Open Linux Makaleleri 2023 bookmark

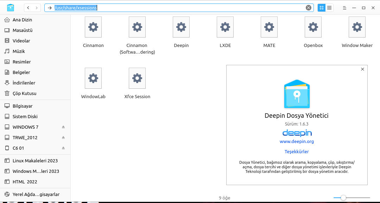(36, 161)
